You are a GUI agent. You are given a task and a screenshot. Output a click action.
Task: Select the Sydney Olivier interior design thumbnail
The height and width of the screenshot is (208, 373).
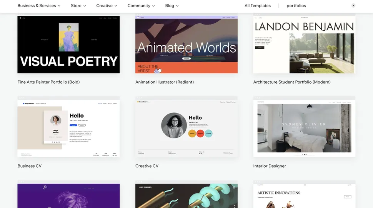(304, 128)
